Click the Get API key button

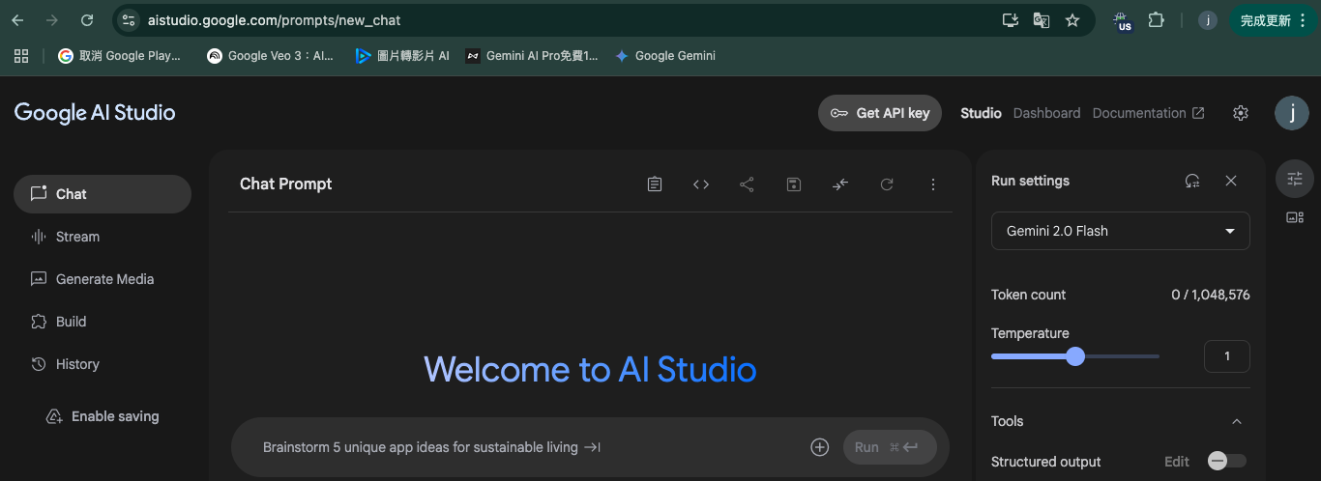[x=880, y=113]
